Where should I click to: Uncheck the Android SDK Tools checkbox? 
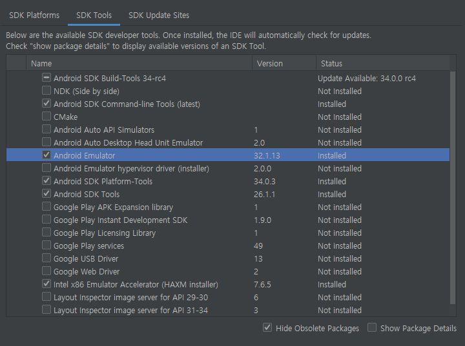(x=46, y=193)
